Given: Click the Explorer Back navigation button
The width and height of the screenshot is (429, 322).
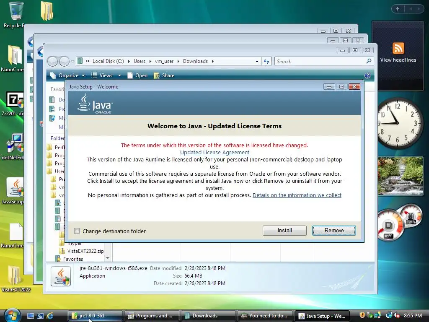Looking at the screenshot, I should click(53, 61).
